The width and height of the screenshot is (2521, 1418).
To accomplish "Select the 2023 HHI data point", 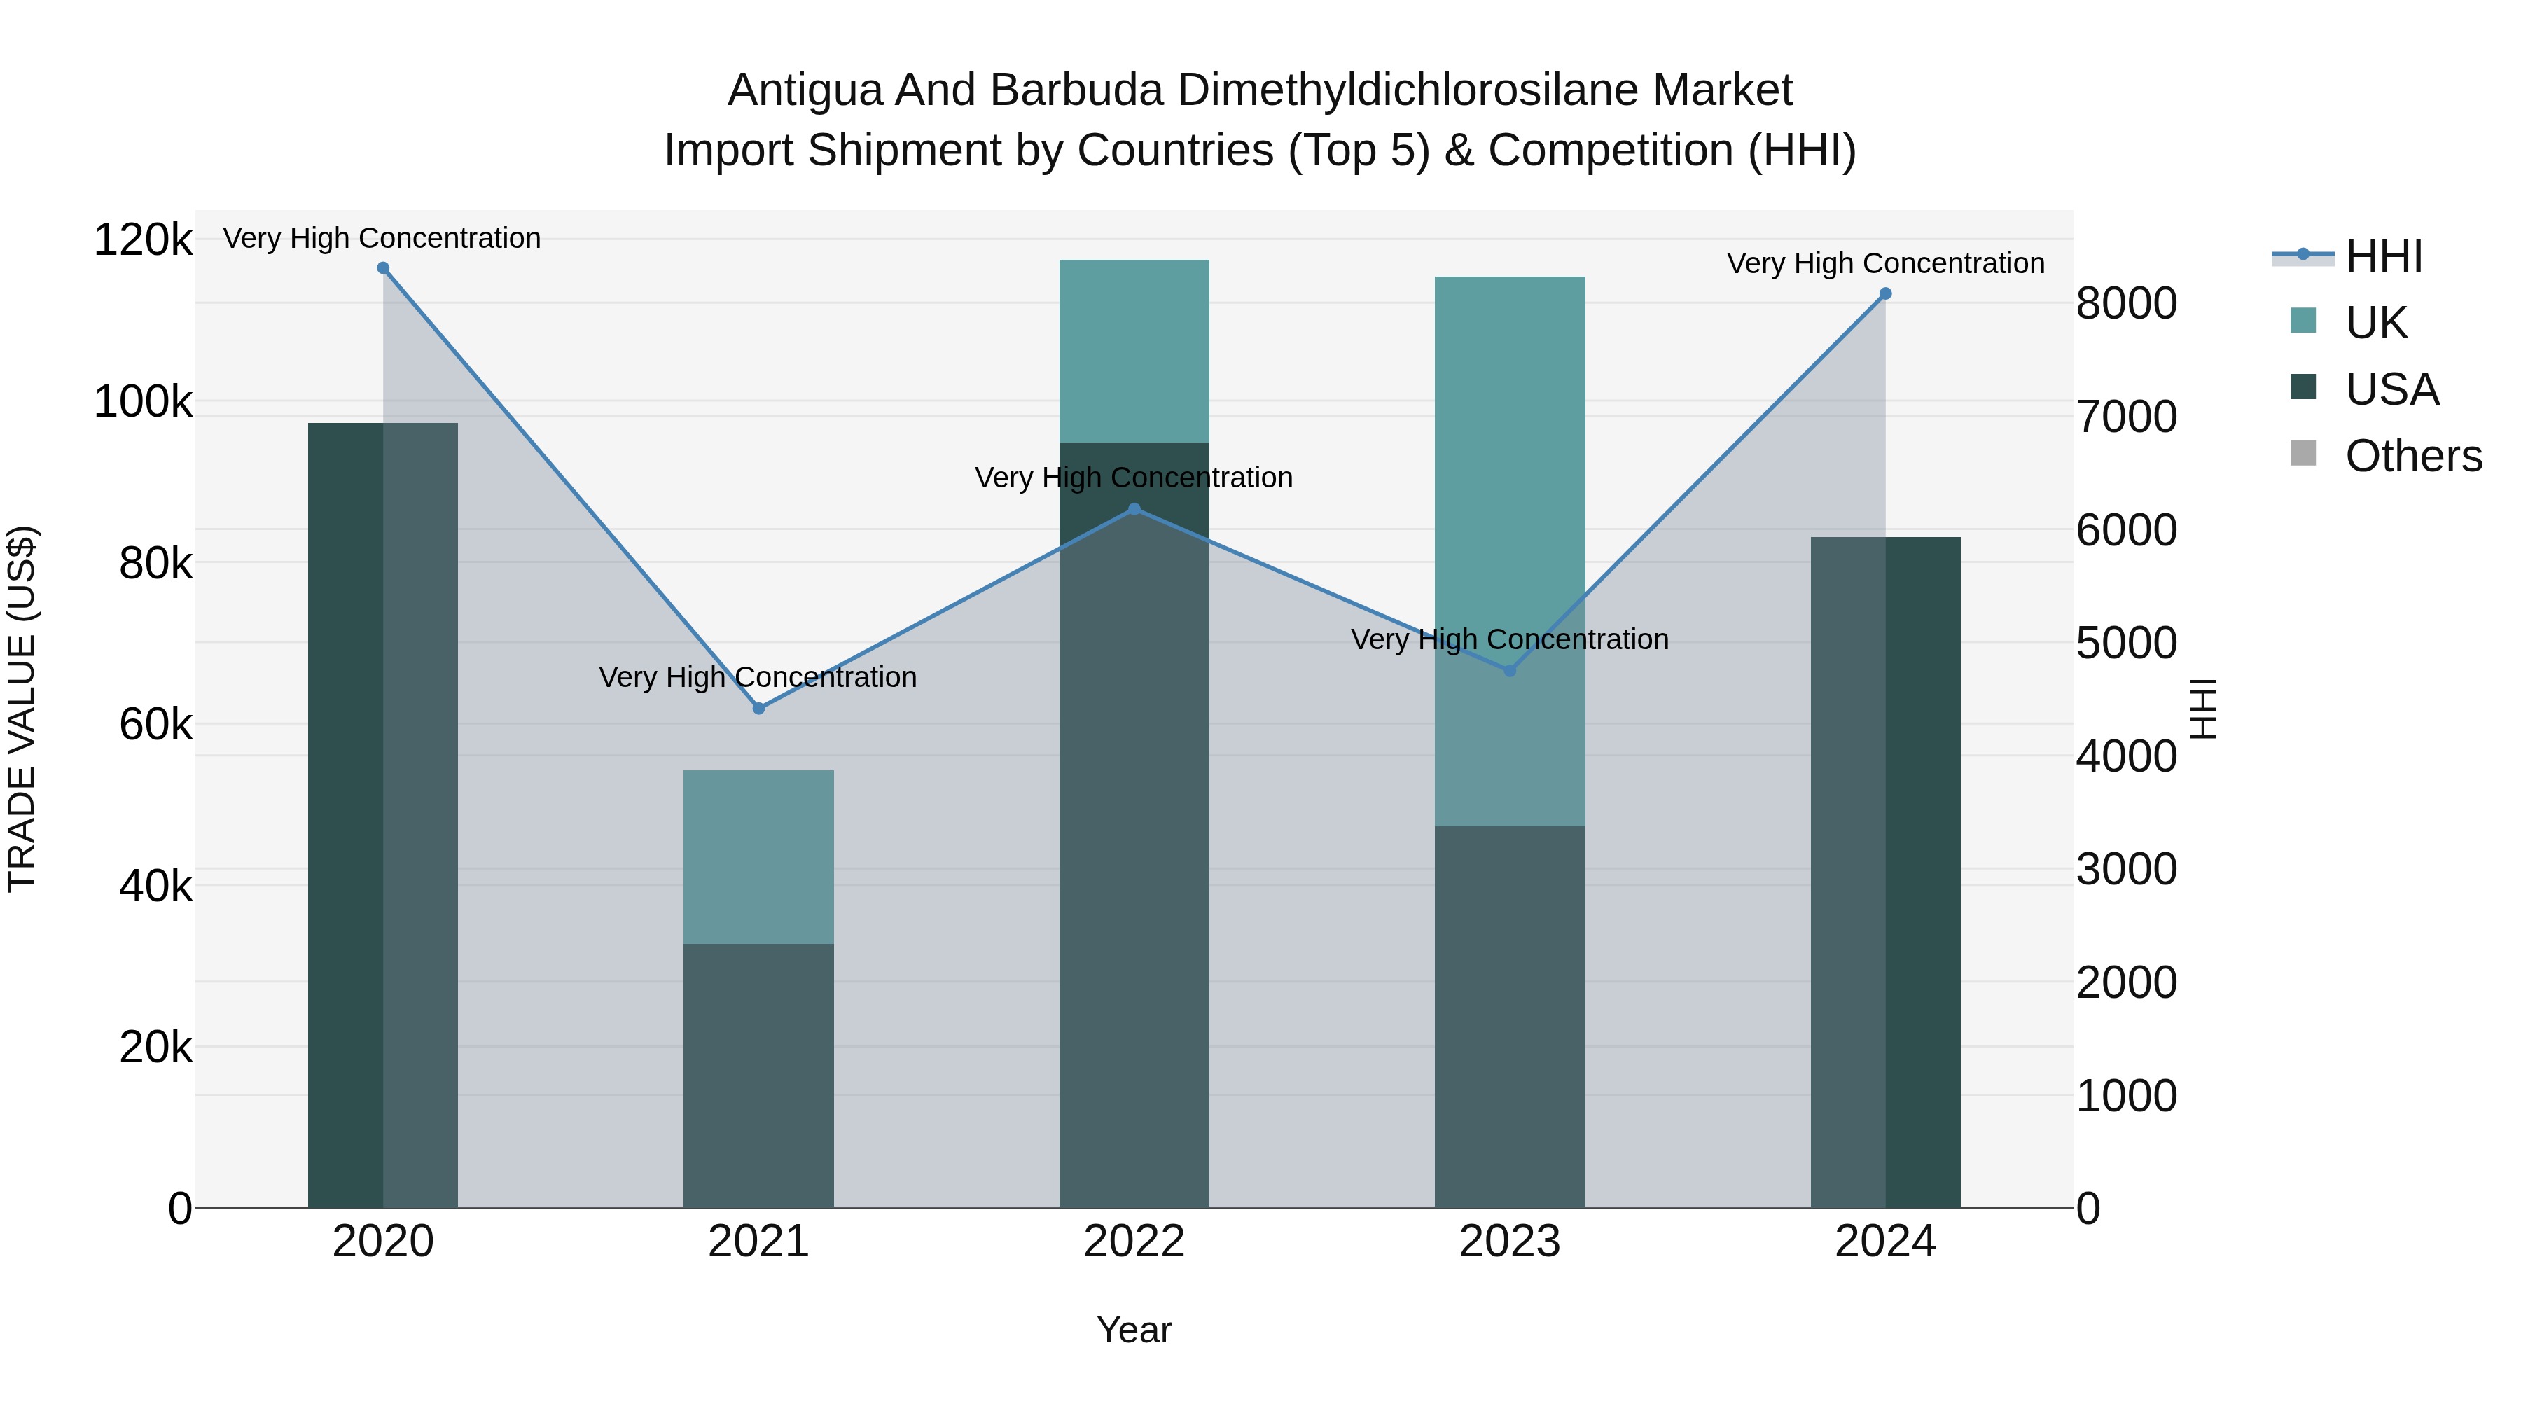I will point(1509,670).
